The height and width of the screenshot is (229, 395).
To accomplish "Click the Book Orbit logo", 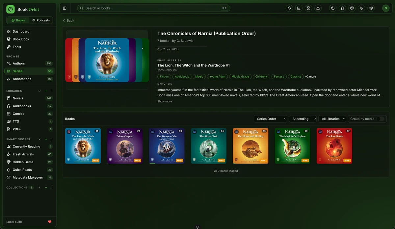I will coord(11,9).
